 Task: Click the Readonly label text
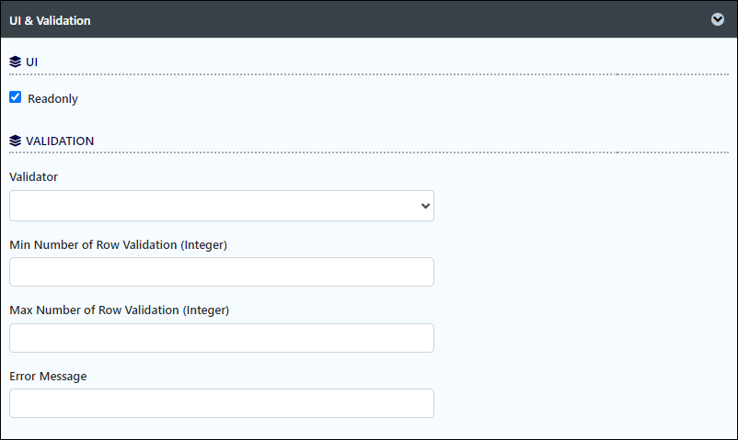(52, 98)
